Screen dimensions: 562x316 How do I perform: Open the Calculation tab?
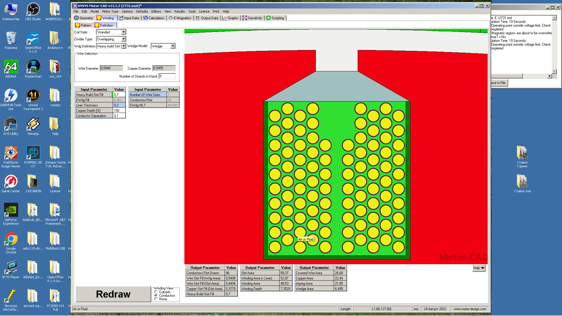point(154,18)
